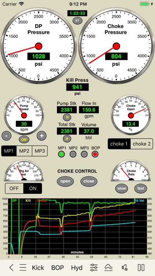Image resolution: width=155 pixels, height=276 pixels.
Task: Reset Total Stk counter with R button
Action: (x=67, y=139)
